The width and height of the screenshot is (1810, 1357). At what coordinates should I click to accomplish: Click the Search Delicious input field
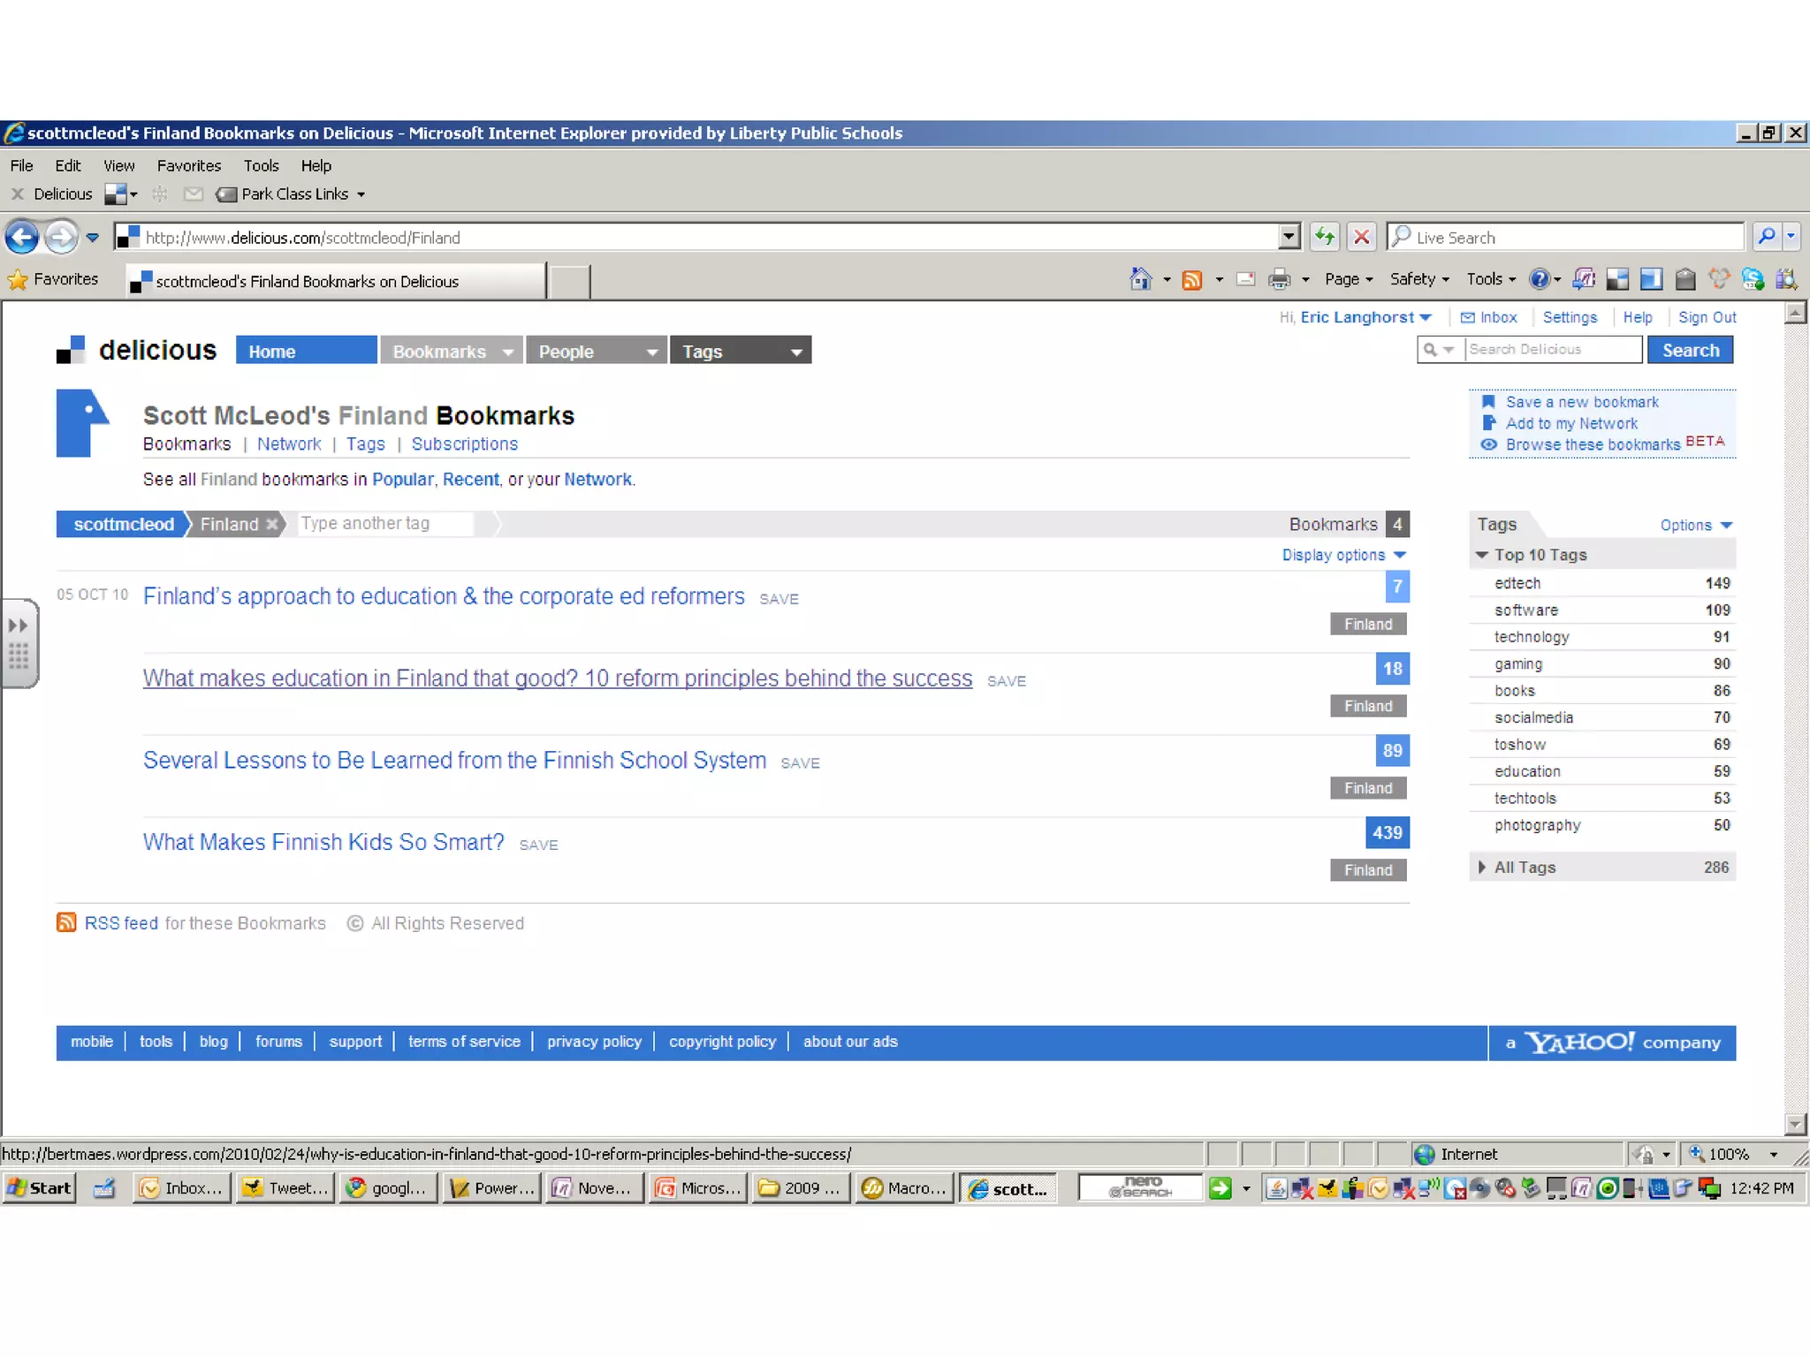click(x=1552, y=350)
